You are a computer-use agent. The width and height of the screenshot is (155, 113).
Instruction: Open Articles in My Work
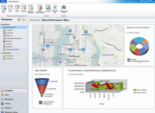(9, 44)
